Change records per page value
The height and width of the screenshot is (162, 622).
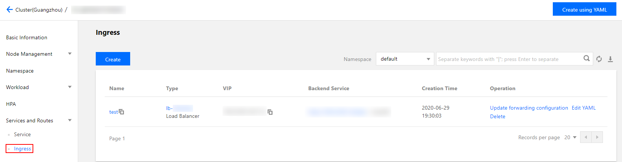pyautogui.click(x=570, y=137)
